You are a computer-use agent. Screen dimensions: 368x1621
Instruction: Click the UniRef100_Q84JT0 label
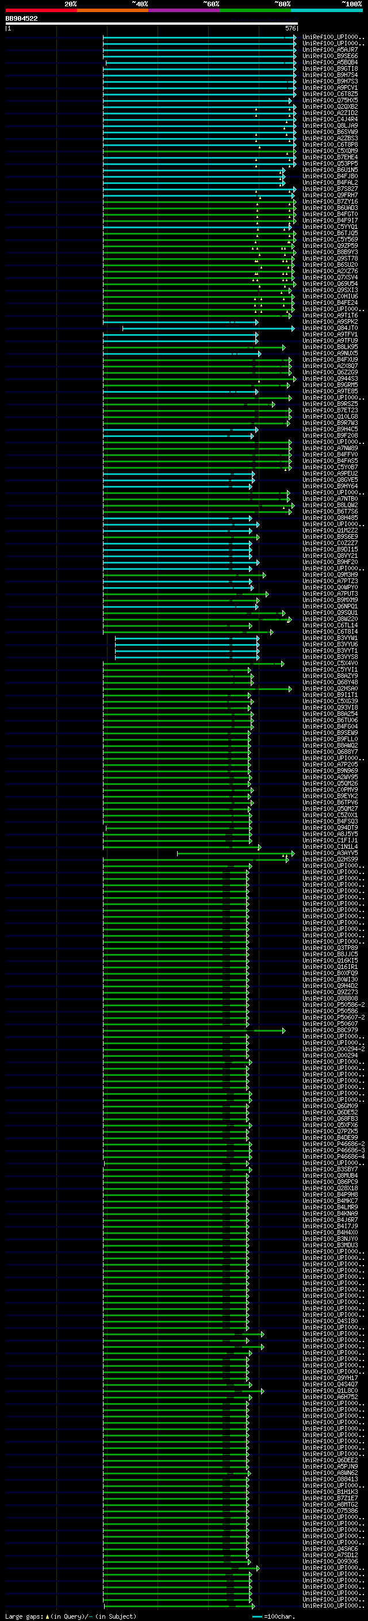coord(330,328)
